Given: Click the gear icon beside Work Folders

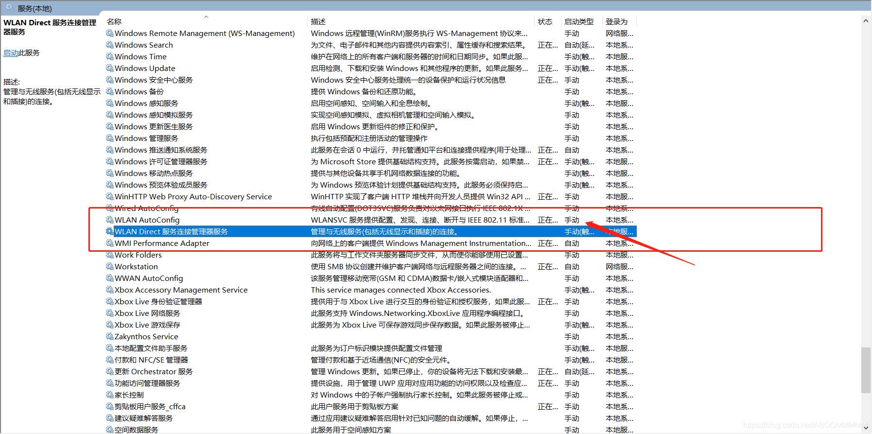Looking at the screenshot, I should pyautogui.click(x=110, y=255).
